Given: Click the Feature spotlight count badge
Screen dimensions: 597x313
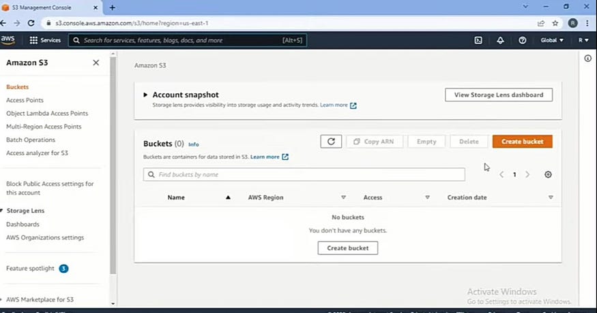Looking at the screenshot, I should coord(63,269).
